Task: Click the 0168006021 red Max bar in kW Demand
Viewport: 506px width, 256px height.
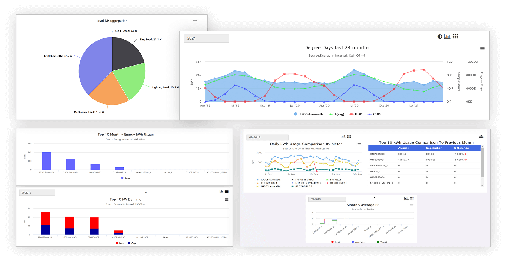Action: point(94,223)
